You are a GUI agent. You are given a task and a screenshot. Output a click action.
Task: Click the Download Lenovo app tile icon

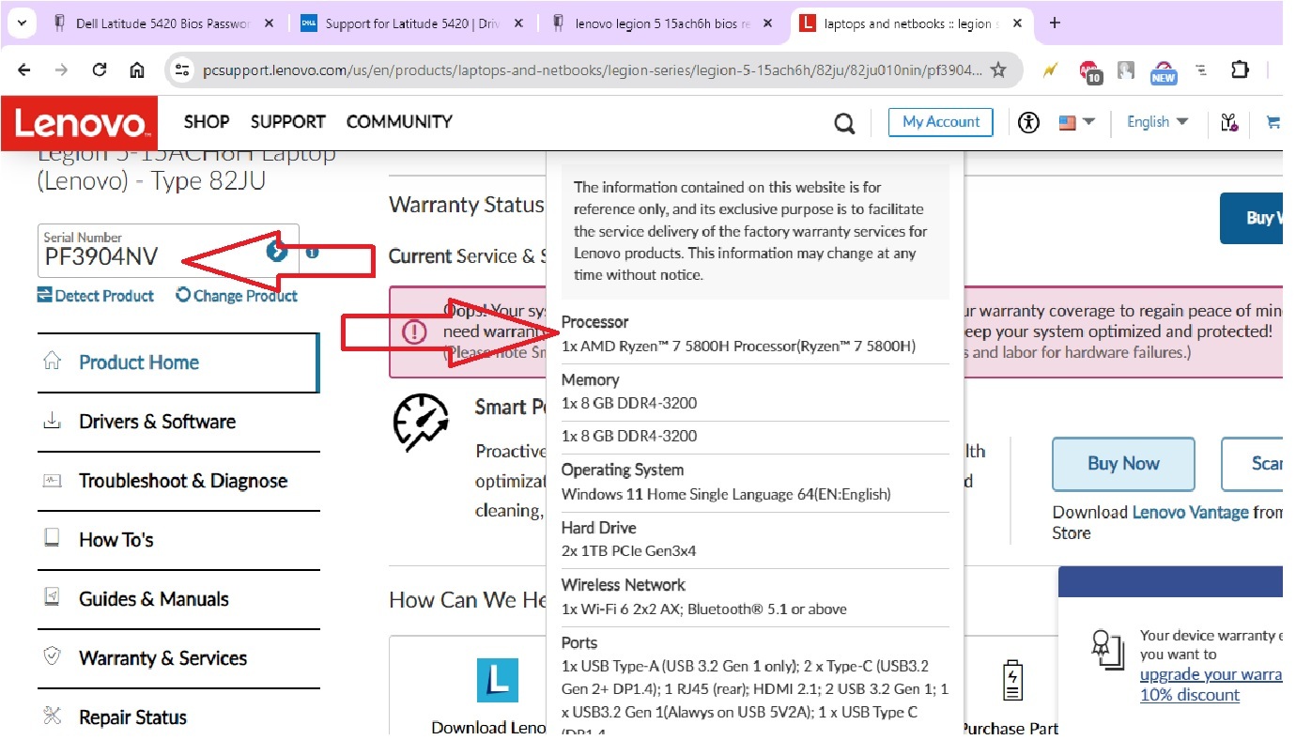pyautogui.click(x=498, y=681)
